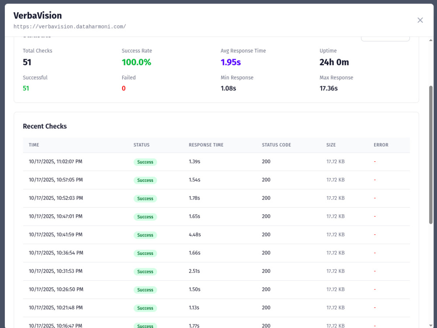Click the Total Checks value 51
The height and width of the screenshot is (328, 437).
coord(27,62)
